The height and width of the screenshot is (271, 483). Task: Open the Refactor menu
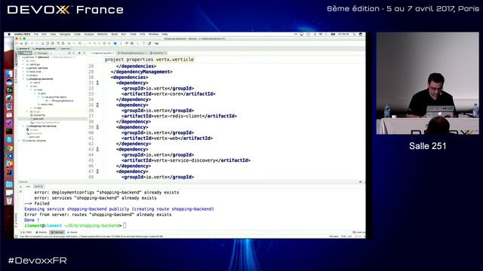pos(103,34)
